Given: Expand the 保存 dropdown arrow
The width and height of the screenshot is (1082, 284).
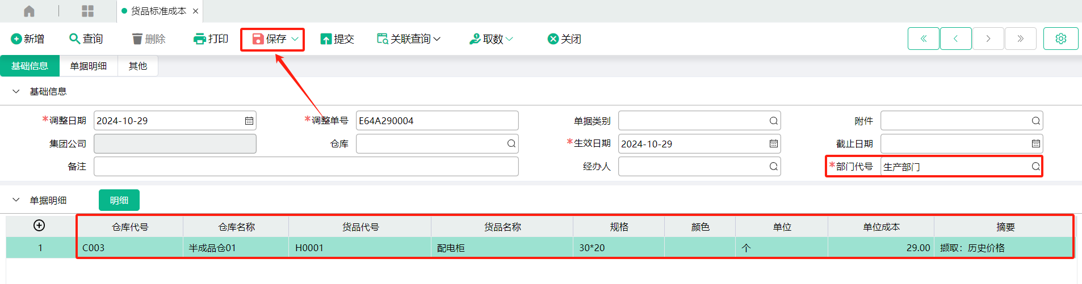Looking at the screenshot, I should 295,39.
